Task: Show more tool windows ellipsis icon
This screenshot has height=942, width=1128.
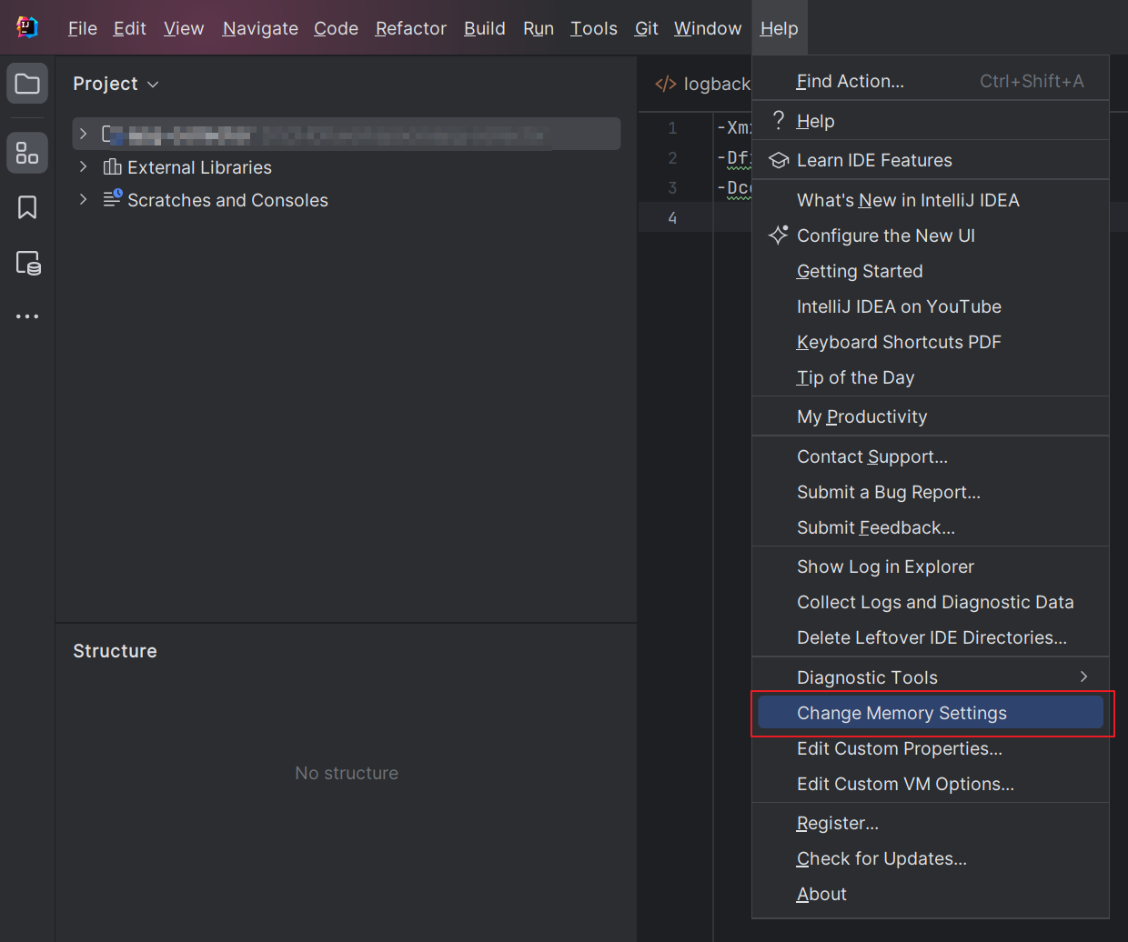Action: pos(27,316)
